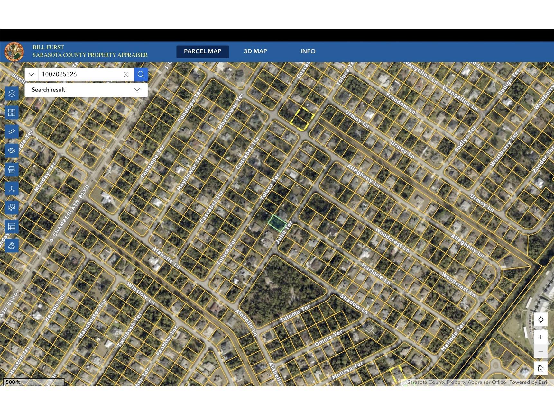Click the Freedom Ln street label
The height and width of the screenshot is (415, 554).
pyautogui.click(x=401, y=103)
